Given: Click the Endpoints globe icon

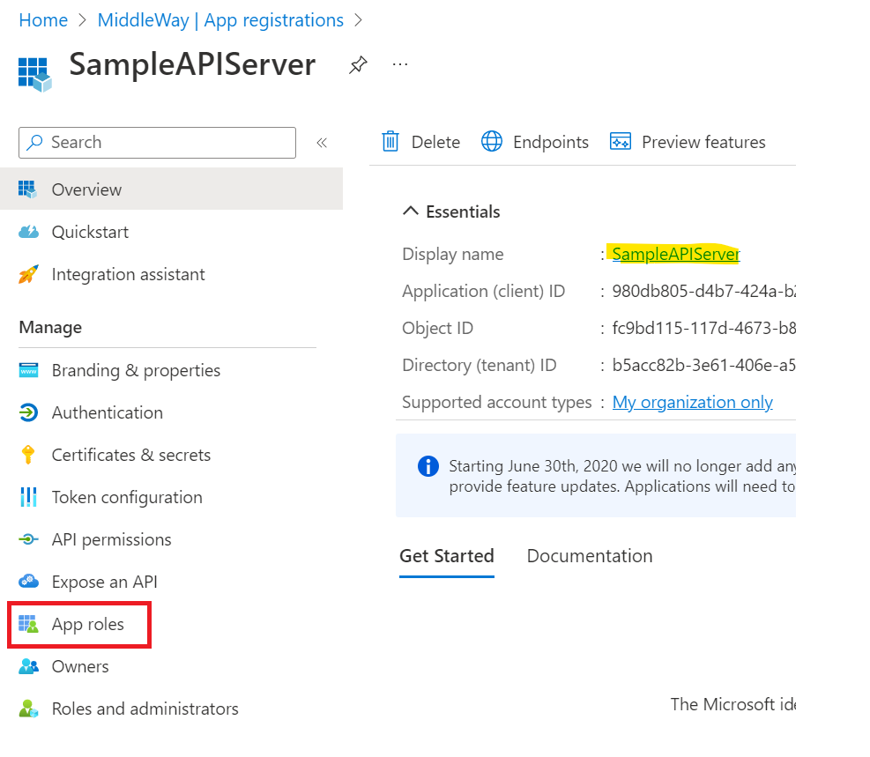Looking at the screenshot, I should click(x=492, y=142).
